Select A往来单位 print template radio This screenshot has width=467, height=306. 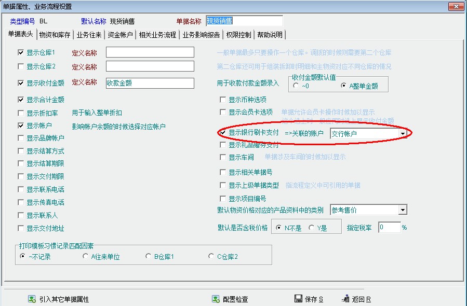(86, 256)
